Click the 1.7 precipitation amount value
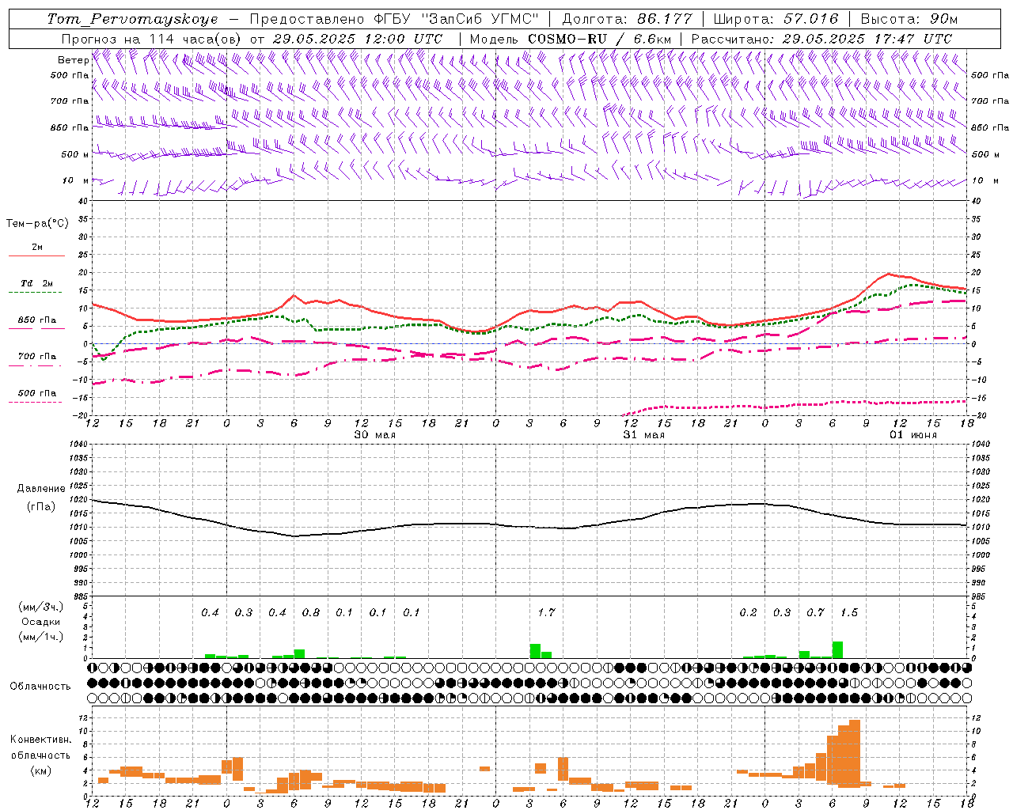 point(546,612)
